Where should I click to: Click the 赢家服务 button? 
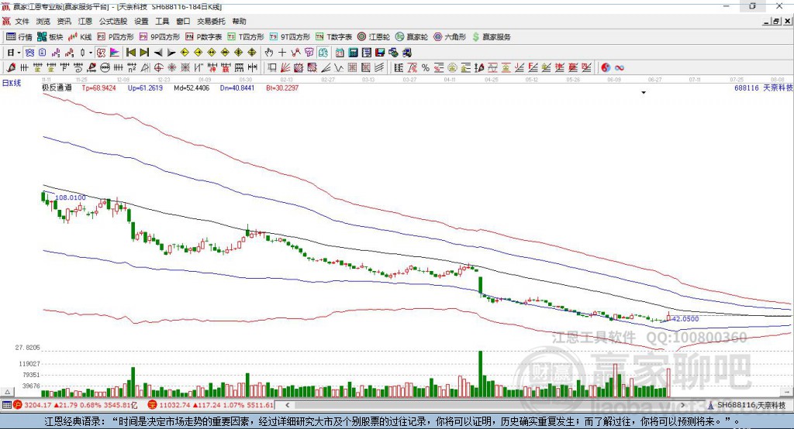(x=491, y=37)
